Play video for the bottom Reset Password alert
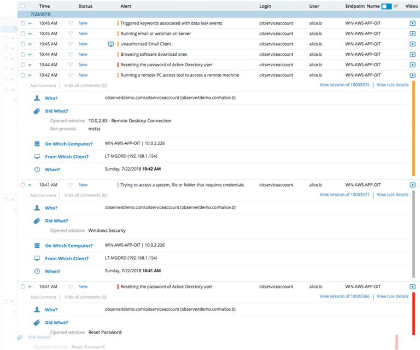This screenshot has height=350, width=420. (x=412, y=287)
